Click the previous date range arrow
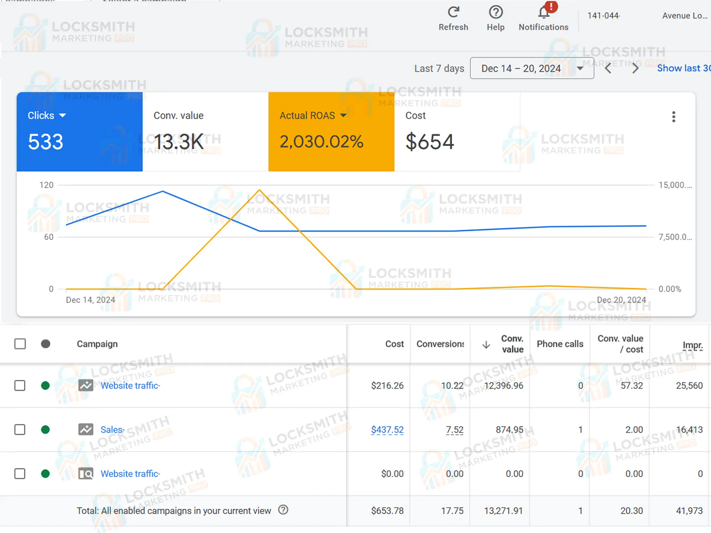The width and height of the screenshot is (711, 533). (x=608, y=68)
